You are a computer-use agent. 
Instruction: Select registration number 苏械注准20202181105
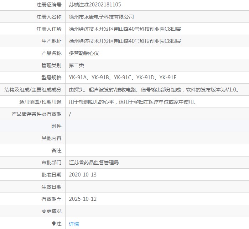pyautogui.click(x=95, y=5)
